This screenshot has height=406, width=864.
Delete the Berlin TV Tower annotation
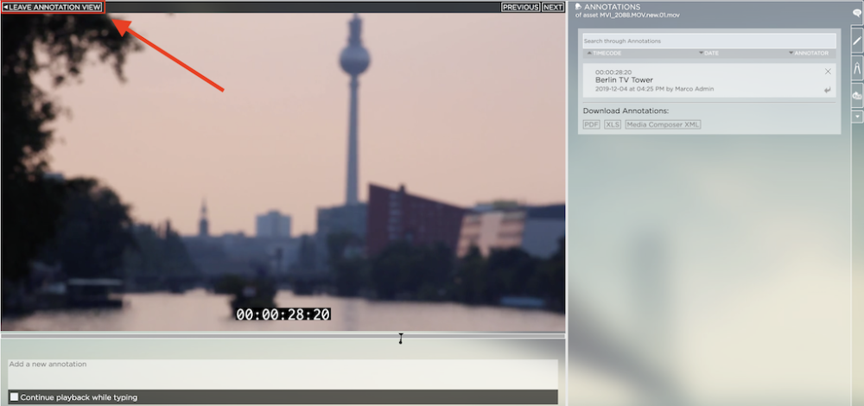(828, 72)
